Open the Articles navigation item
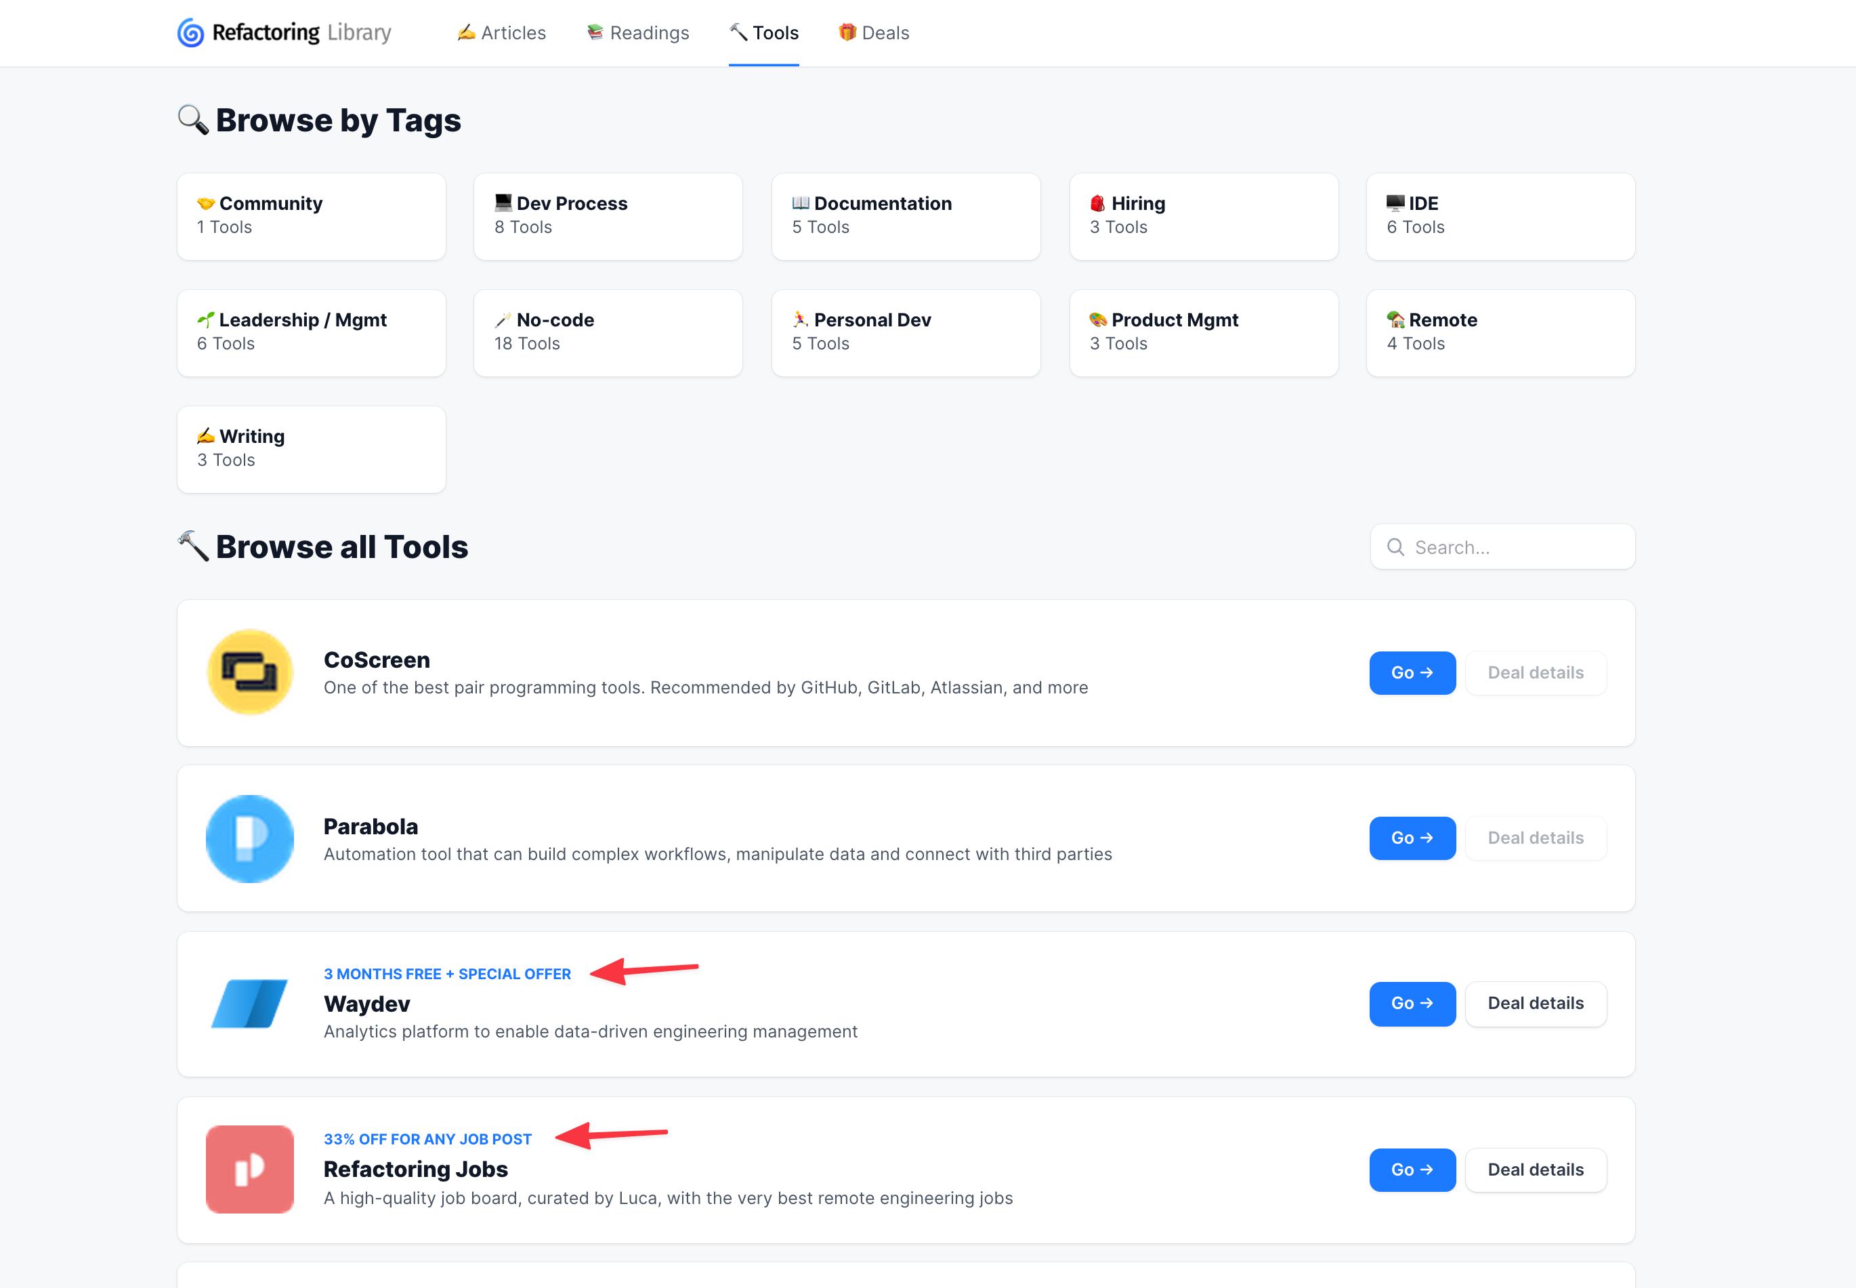Viewport: 1856px width, 1288px height. [x=501, y=33]
